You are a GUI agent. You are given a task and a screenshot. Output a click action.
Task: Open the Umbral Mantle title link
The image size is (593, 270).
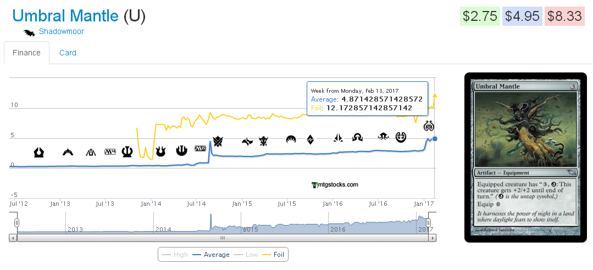(65, 16)
